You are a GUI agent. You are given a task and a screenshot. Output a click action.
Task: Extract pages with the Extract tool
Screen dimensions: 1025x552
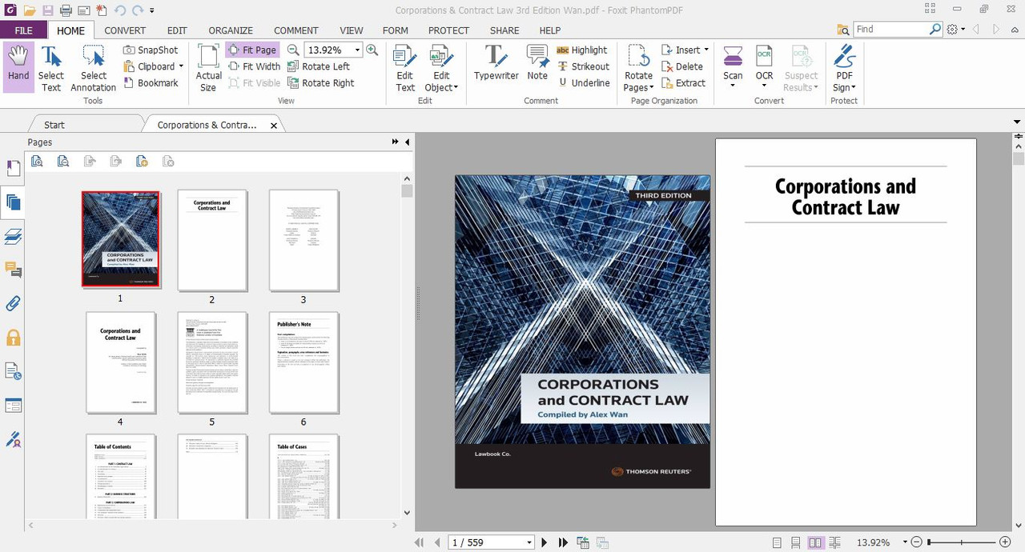click(x=683, y=82)
